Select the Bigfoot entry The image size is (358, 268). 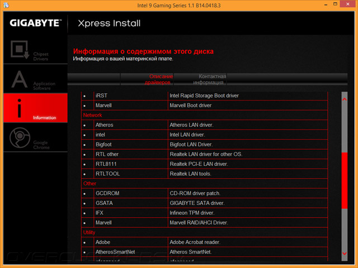[x=103, y=145]
